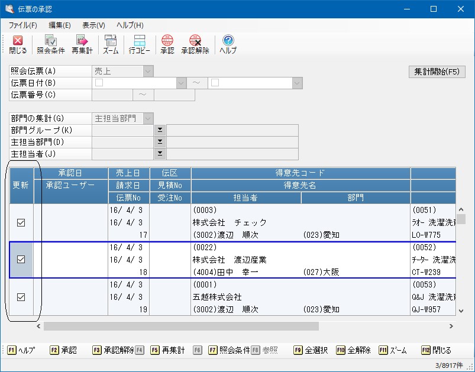Click the horizontal scrollbar right arrow
This screenshot has height=372, width=475.
click(451, 326)
